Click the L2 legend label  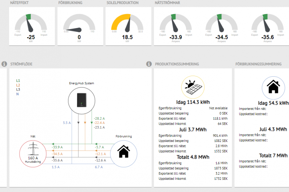pyautogui.click(x=18, y=85)
